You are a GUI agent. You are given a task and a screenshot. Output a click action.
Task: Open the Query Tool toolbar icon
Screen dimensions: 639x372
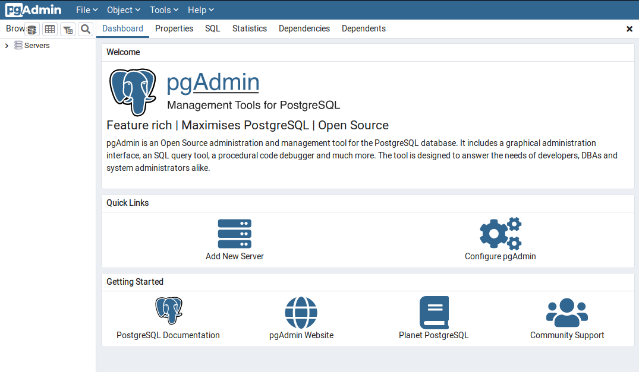pos(32,29)
